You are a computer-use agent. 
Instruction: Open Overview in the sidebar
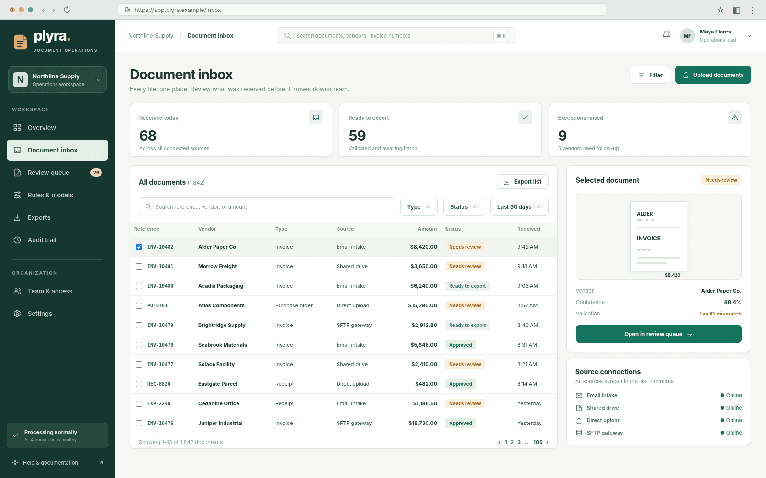tap(57, 128)
